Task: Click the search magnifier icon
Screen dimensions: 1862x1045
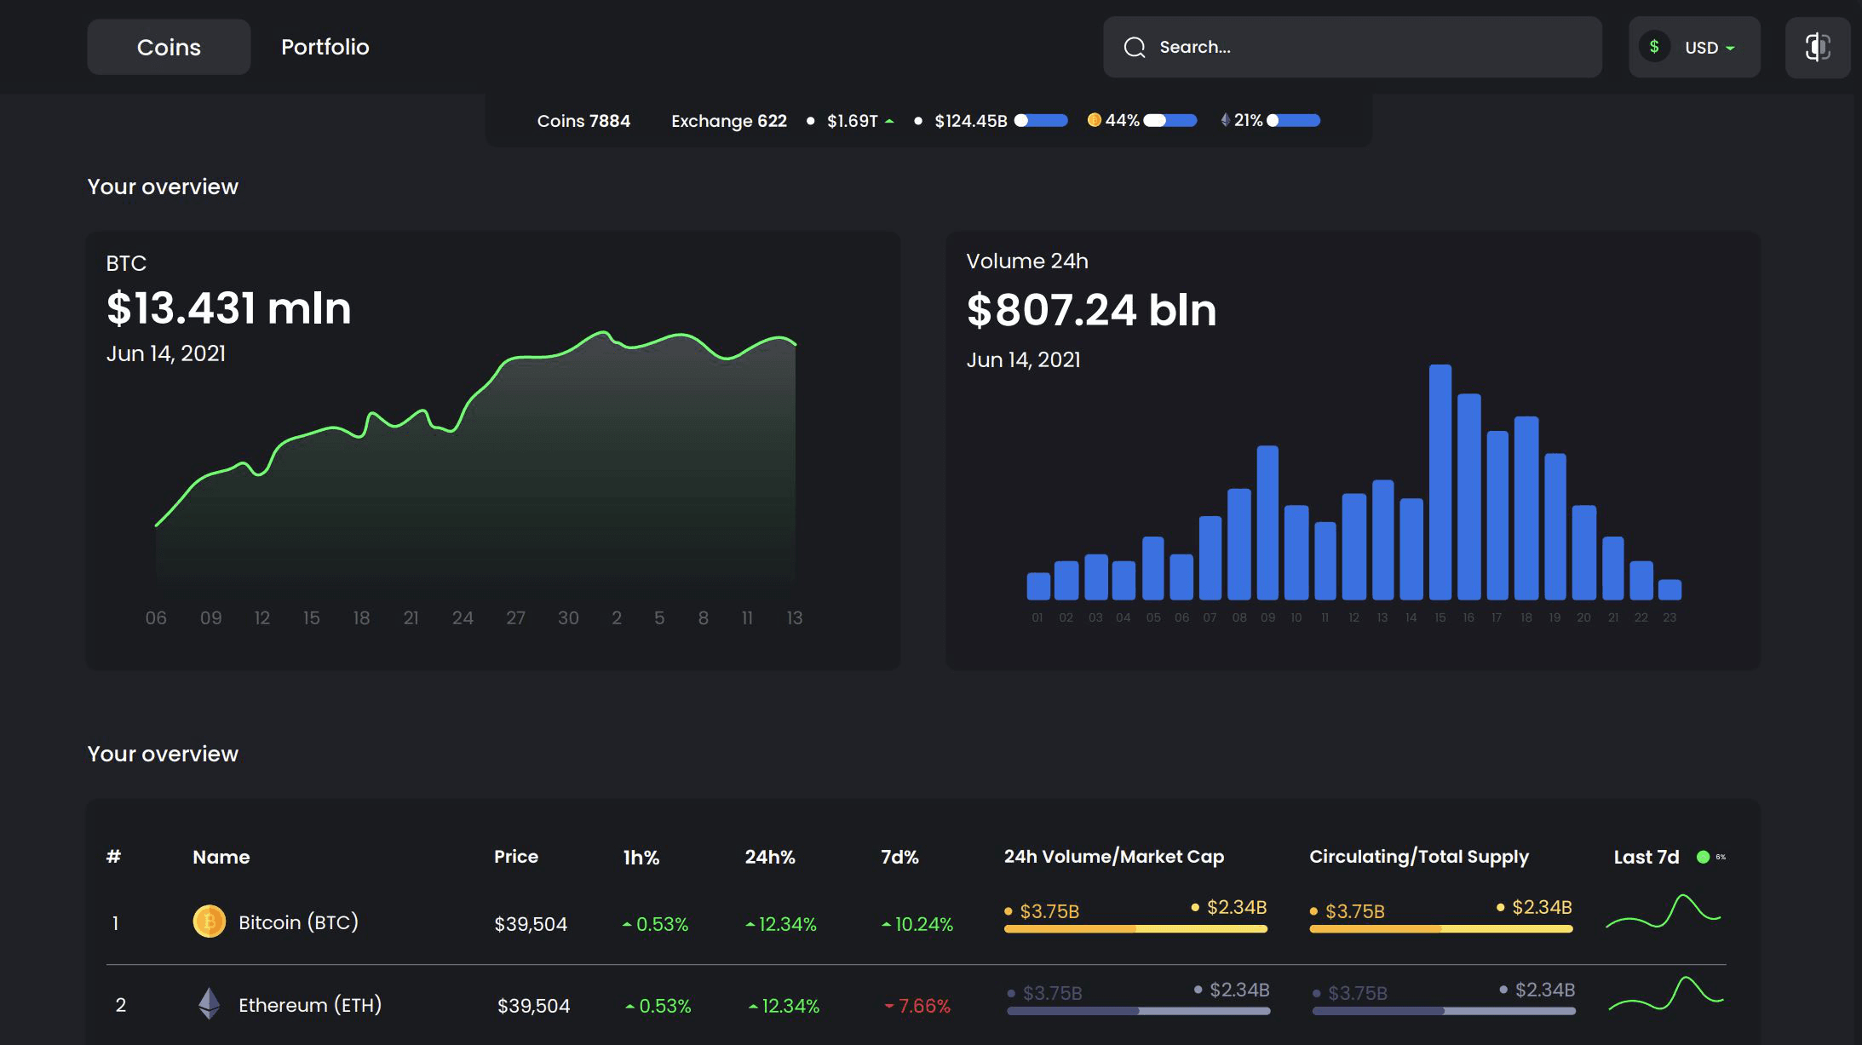Action: click(x=1135, y=47)
